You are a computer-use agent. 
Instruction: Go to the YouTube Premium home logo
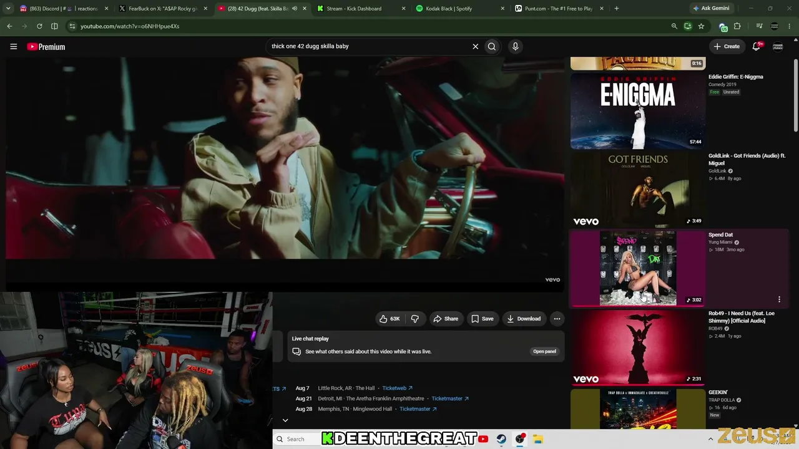coord(46,47)
